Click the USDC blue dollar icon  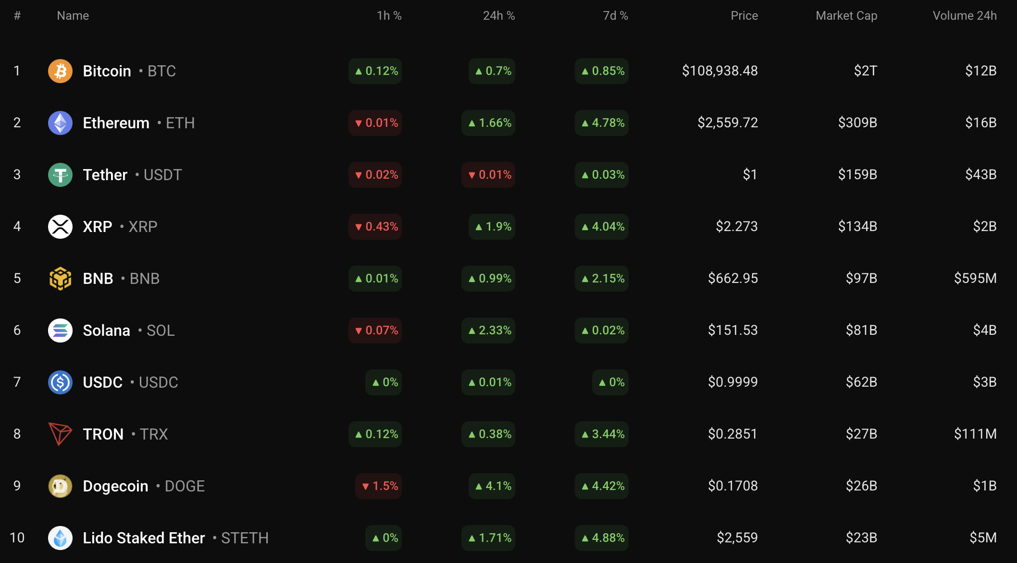click(x=60, y=382)
